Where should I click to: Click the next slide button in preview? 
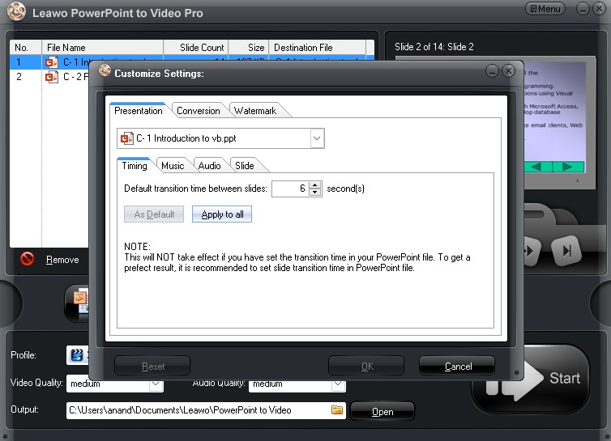(570, 250)
